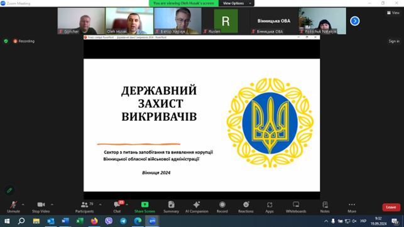Stop the video camera
The width and height of the screenshot is (404, 227).
(41, 207)
